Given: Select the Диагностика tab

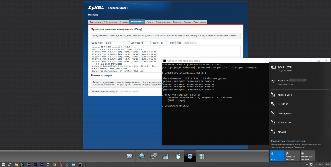Looking at the screenshot, I should [137, 22].
